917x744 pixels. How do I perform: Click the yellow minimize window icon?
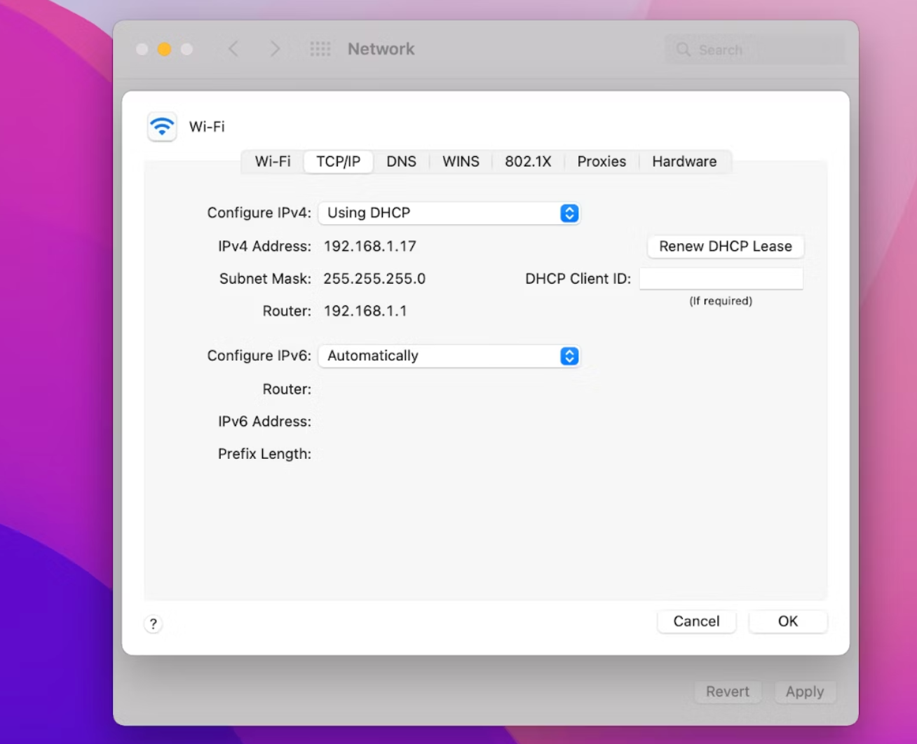164,49
